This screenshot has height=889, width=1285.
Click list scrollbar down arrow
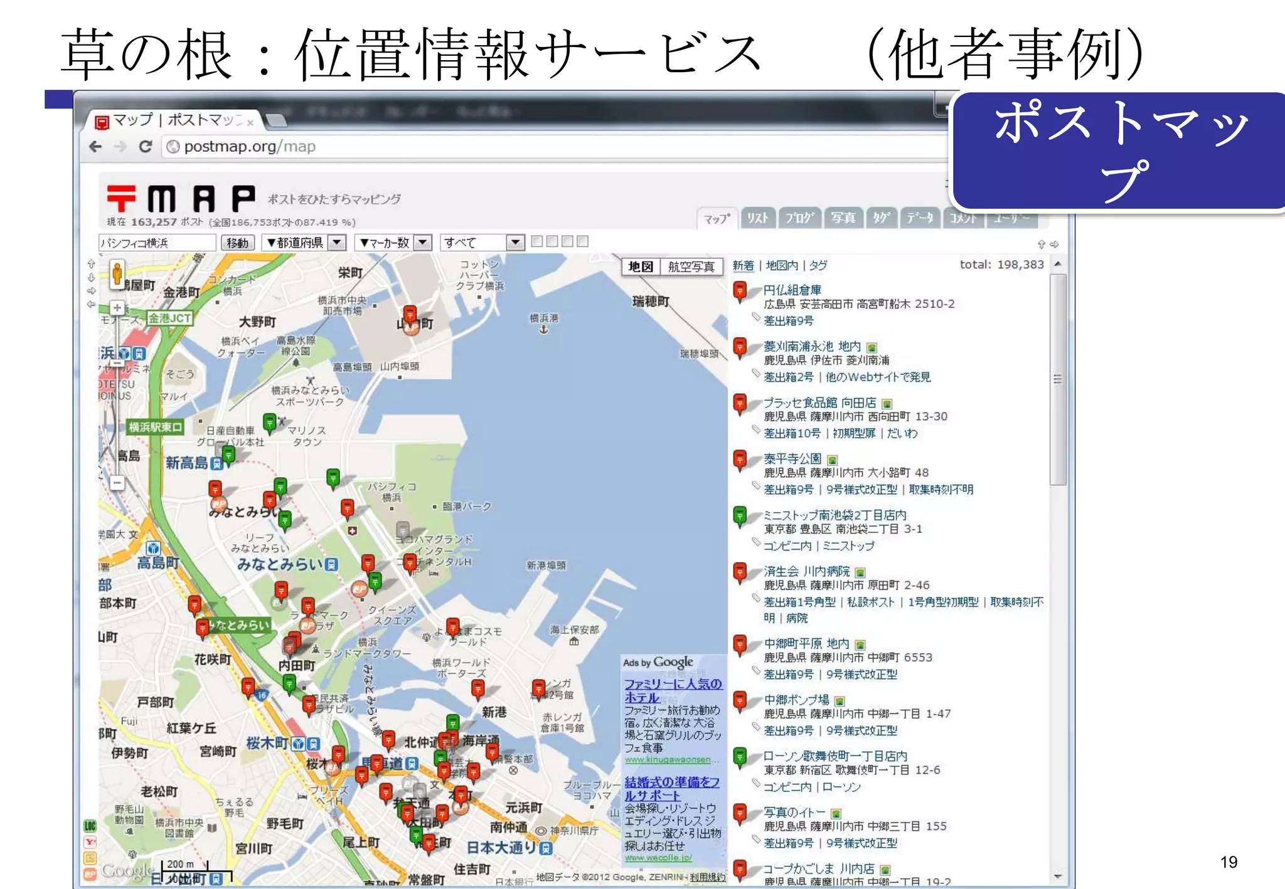click(1058, 876)
